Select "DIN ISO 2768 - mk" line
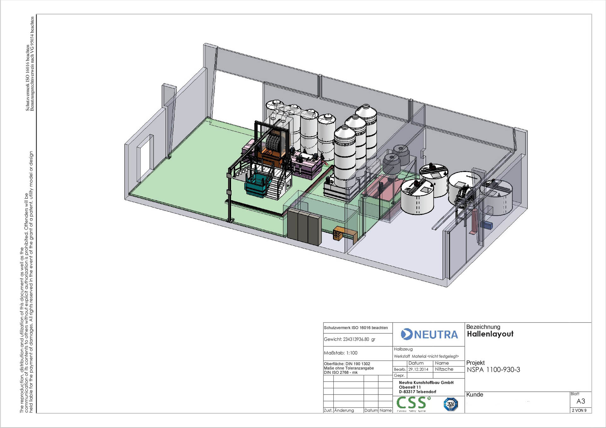The width and height of the screenshot is (606, 428). click(341, 372)
